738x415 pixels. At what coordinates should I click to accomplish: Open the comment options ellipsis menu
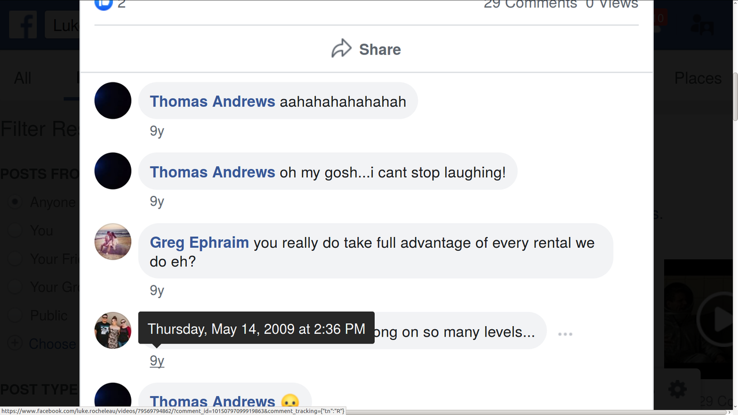565,334
